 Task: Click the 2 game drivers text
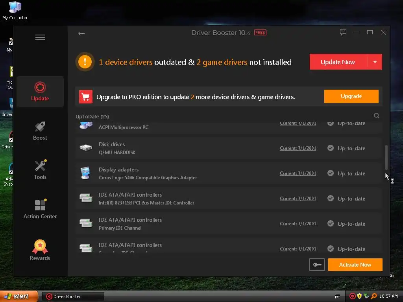(222, 62)
